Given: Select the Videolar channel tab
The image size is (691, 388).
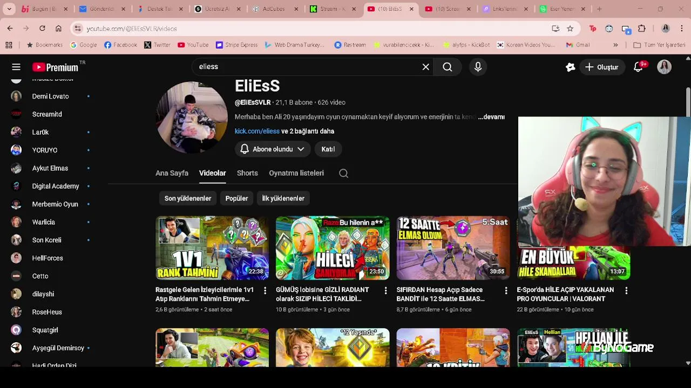Looking at the screenshot, I should click(x=212, y=173).
